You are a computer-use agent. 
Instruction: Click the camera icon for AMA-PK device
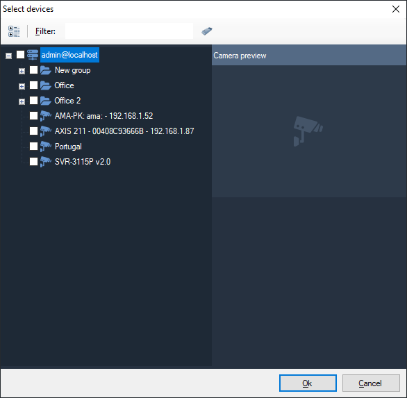pyautogui.click(x=46, y=116)
